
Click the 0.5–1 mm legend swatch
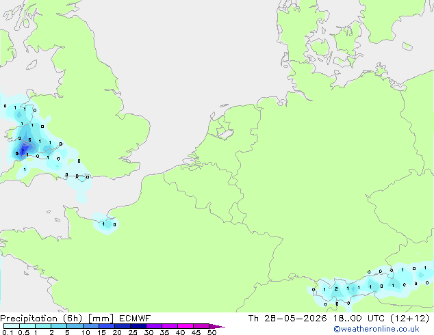(27, 326)
